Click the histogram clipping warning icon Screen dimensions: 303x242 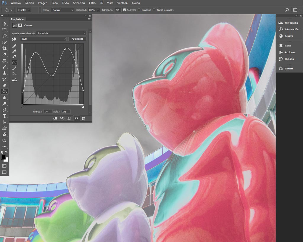pyautogui.click(x=14, y=79)
